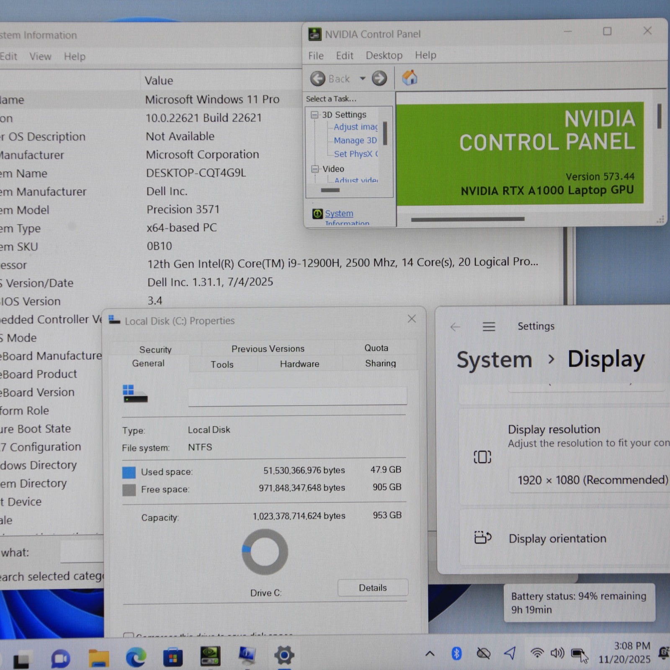Click the Display orientation icon
Screen dimensions: 670x670
tap(482, 537)
